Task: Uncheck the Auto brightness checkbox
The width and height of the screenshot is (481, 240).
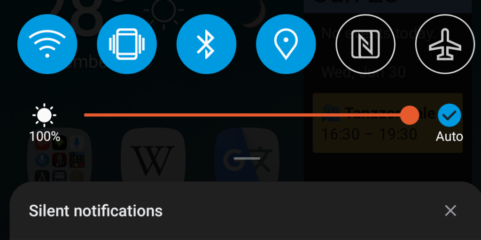Action: (450, 116)
